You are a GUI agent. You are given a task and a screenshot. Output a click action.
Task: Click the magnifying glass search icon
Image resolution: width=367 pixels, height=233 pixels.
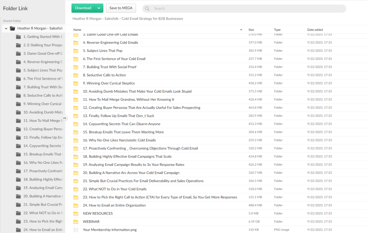pos(147,8)
